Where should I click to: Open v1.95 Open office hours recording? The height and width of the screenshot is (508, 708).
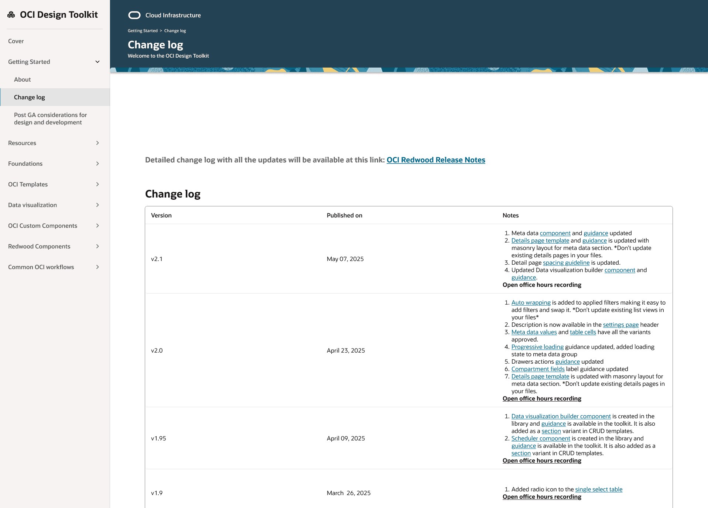click(x=542, y=460)
